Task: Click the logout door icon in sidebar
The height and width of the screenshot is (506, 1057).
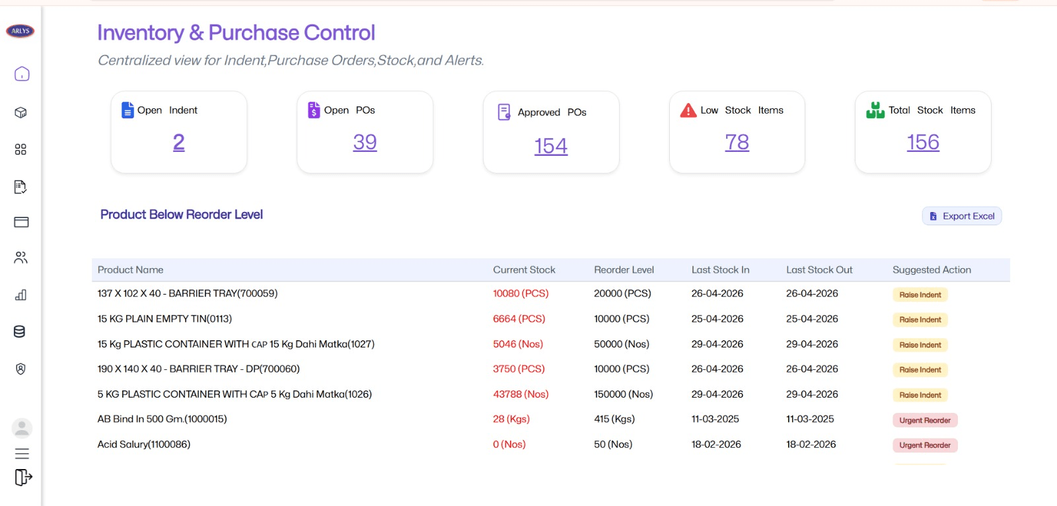Action: click(23, 477)
